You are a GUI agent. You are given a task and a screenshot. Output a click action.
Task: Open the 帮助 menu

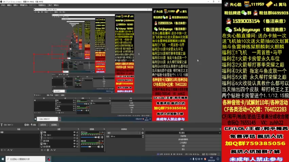56,5
